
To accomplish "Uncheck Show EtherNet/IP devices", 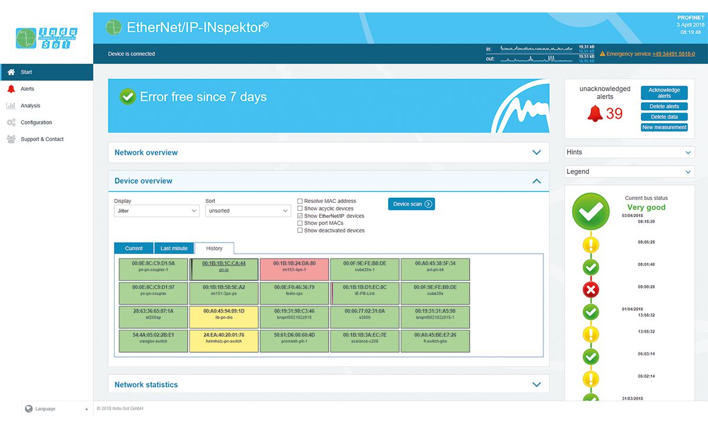I will pos(300,216).
